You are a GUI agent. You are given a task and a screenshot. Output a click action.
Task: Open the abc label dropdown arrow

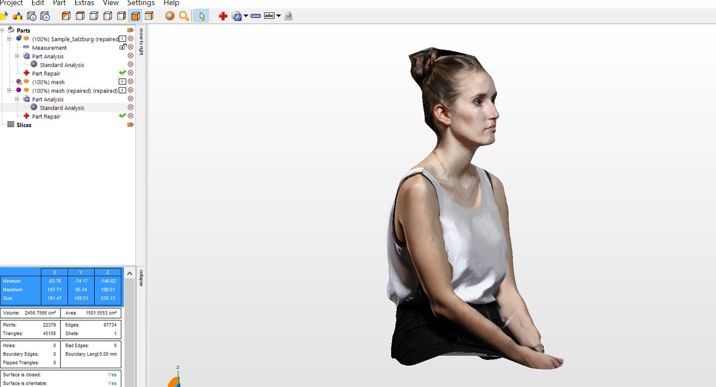(278, 16)
